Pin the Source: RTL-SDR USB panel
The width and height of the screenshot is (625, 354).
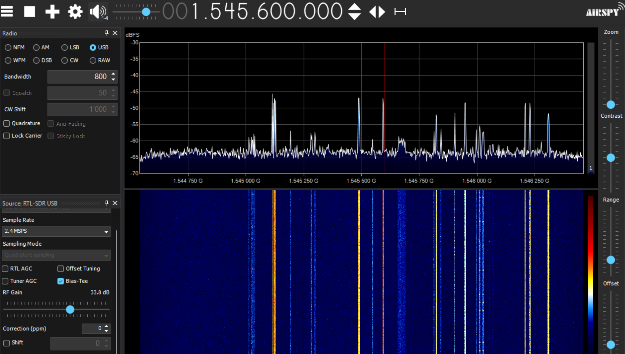106,203
